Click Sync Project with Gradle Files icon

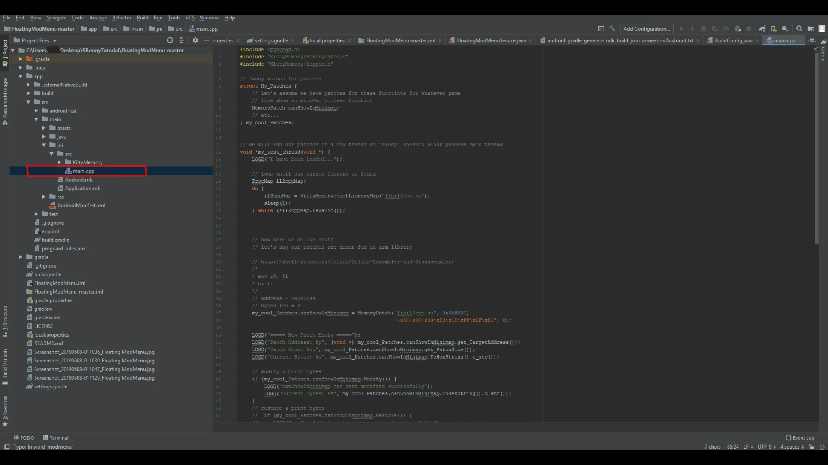pyautogui.click(x=762, y=29)
